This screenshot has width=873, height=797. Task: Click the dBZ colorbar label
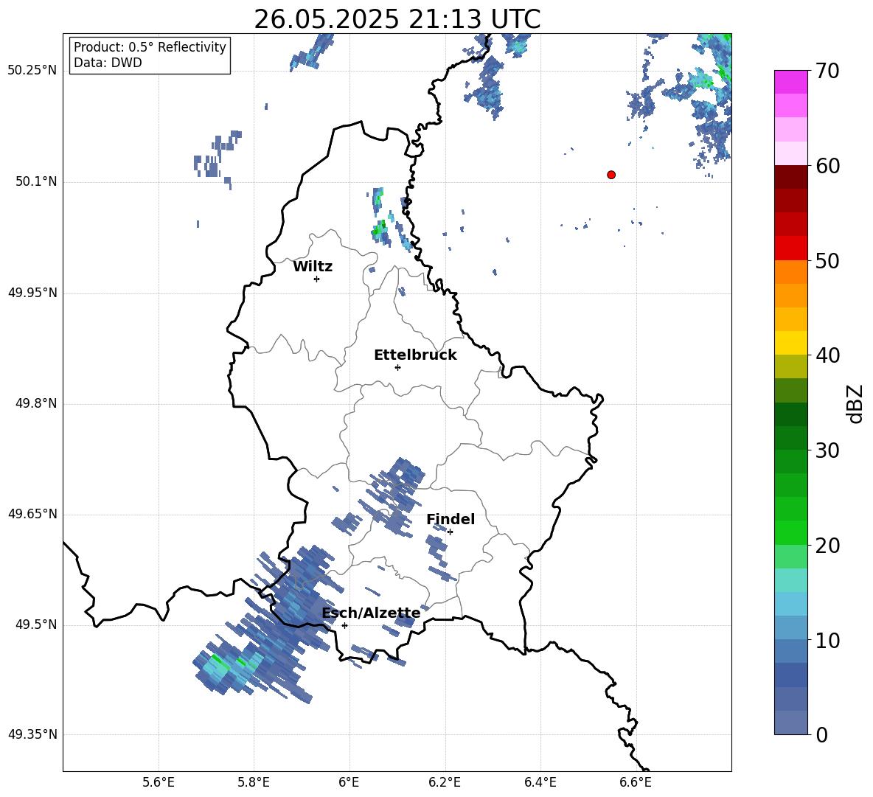click(854, 403)
